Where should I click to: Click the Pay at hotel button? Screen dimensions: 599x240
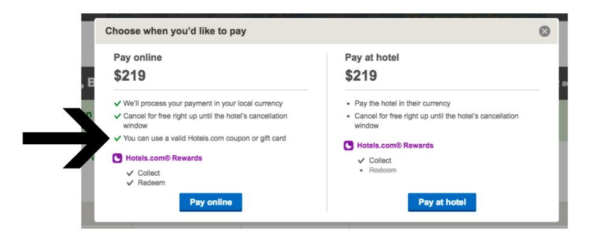(442, 202)
